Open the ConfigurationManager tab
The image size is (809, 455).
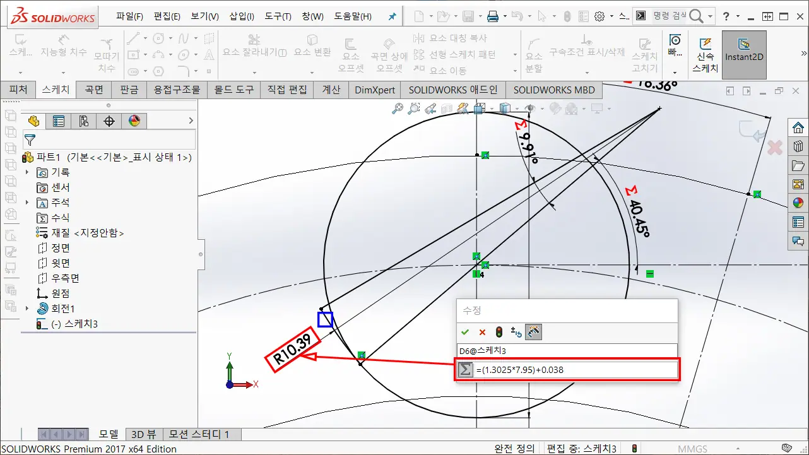click(84, 121)
